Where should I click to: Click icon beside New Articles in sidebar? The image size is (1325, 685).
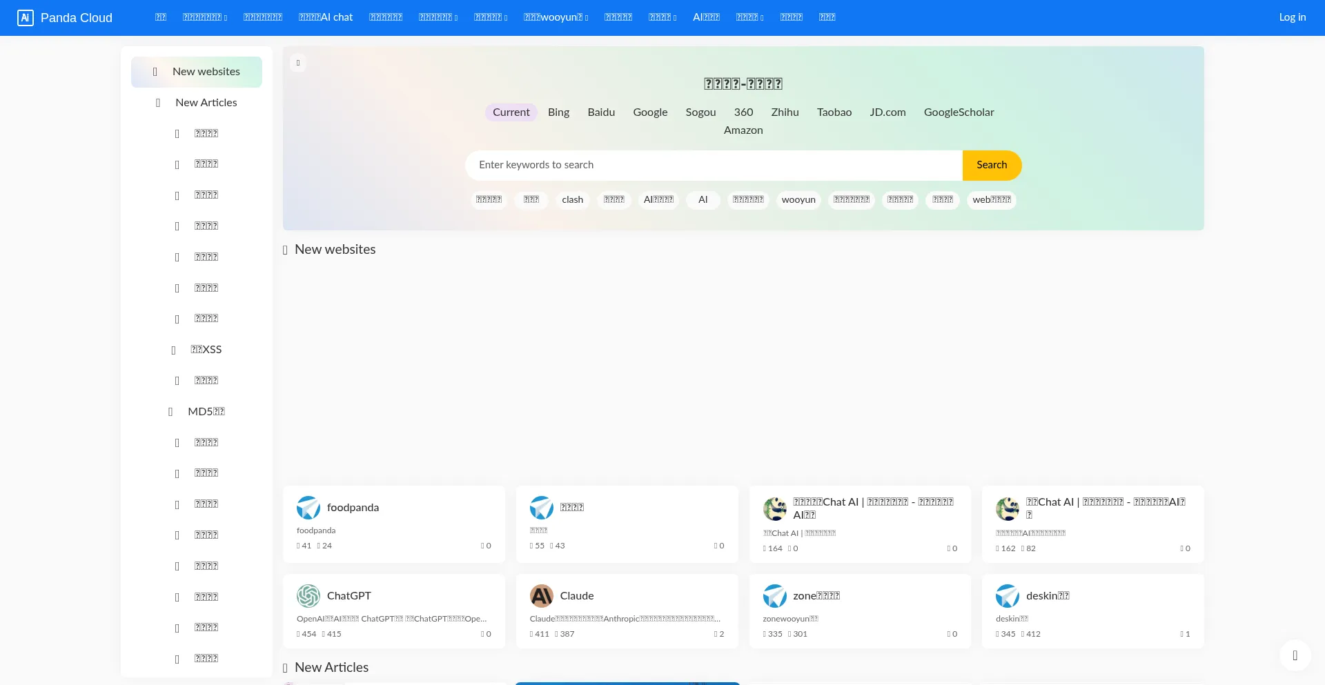coord(158,103)
